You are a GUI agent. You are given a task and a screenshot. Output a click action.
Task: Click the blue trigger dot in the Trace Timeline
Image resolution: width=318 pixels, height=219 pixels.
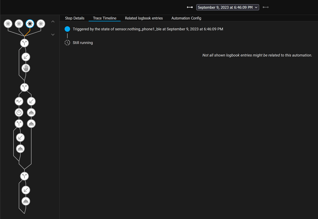67,29
